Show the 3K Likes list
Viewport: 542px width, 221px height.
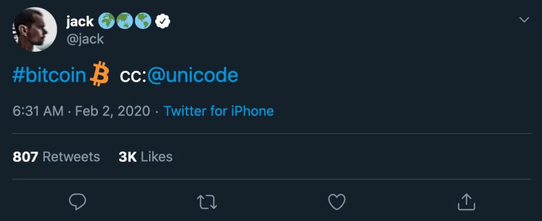146,156
